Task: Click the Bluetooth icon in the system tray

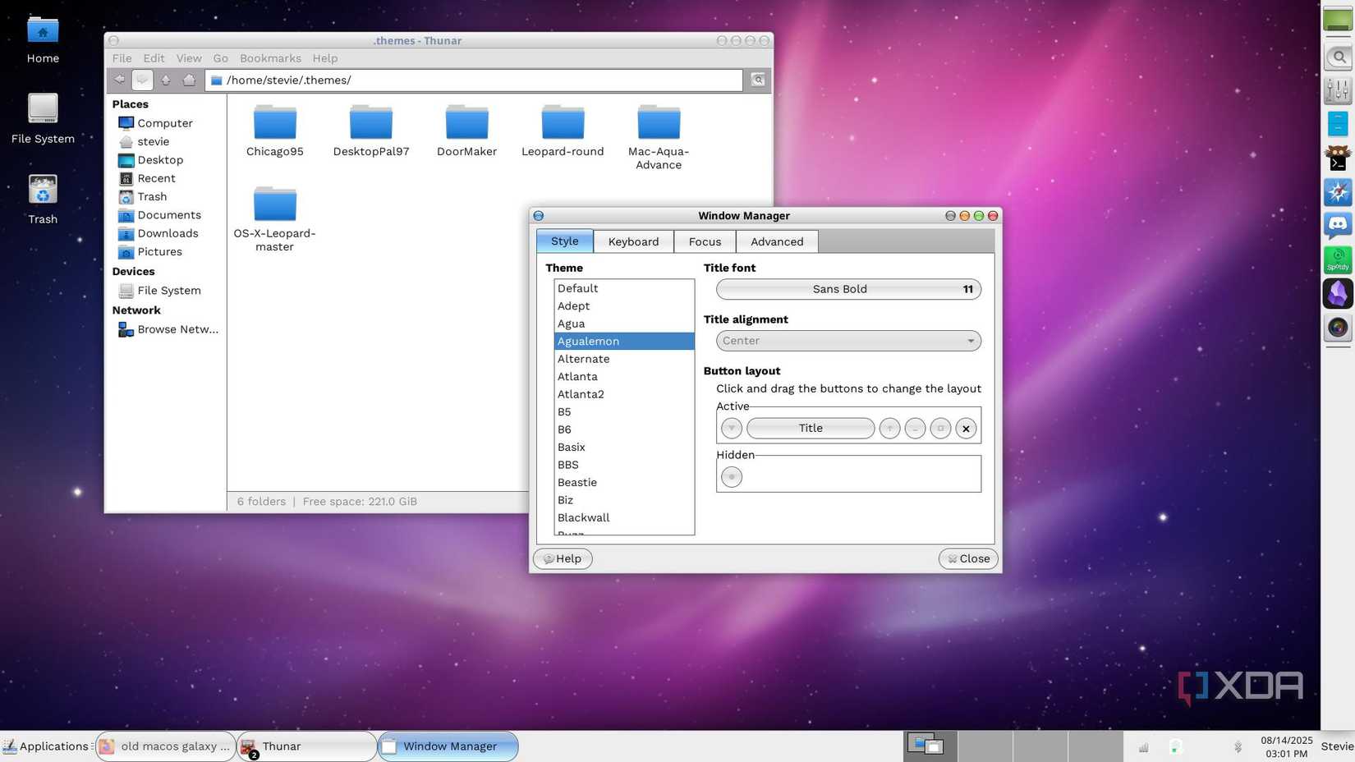Action: pos(1238,746)
